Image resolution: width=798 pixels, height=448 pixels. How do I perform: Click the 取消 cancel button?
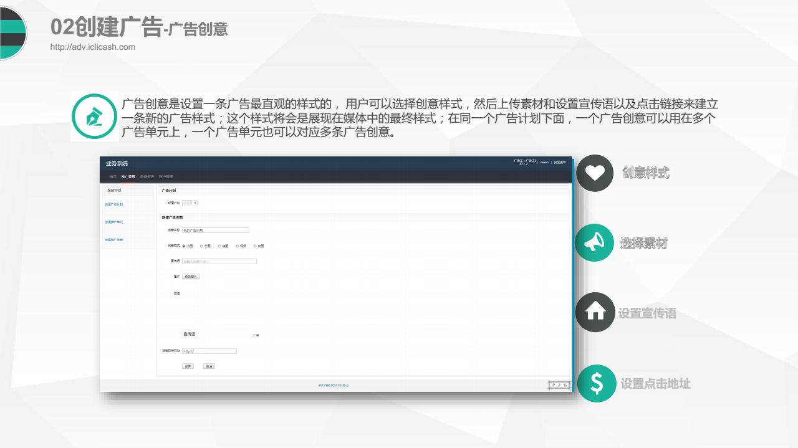click(x=209, y=366)
